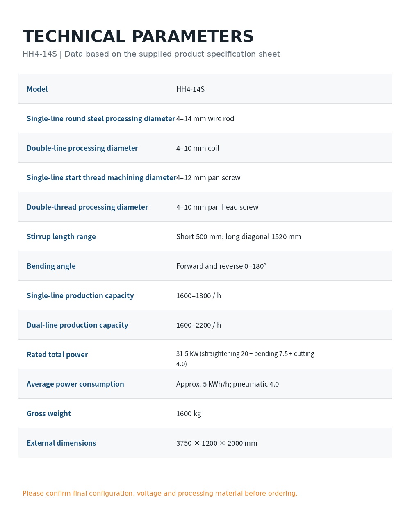Click the Rated total power label
The height and width of the screenshot is (512, 410).
coord(57,354)
